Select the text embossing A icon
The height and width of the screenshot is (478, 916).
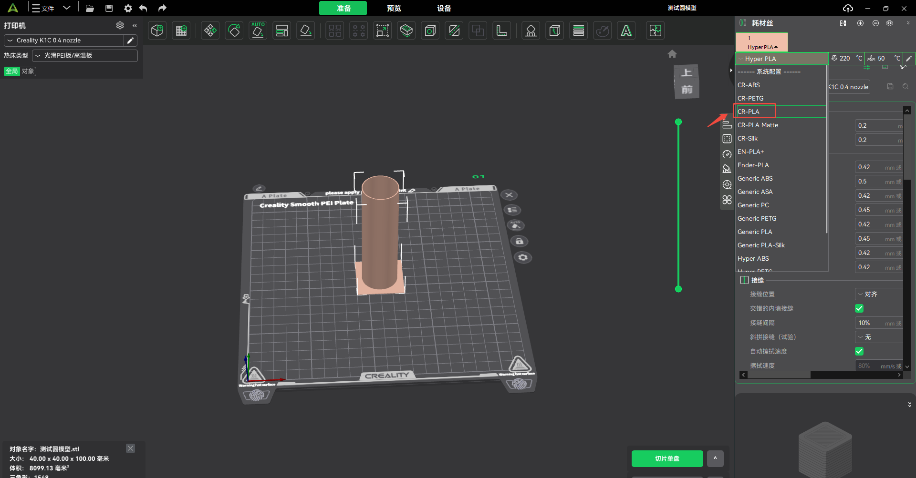coord(626,31)
